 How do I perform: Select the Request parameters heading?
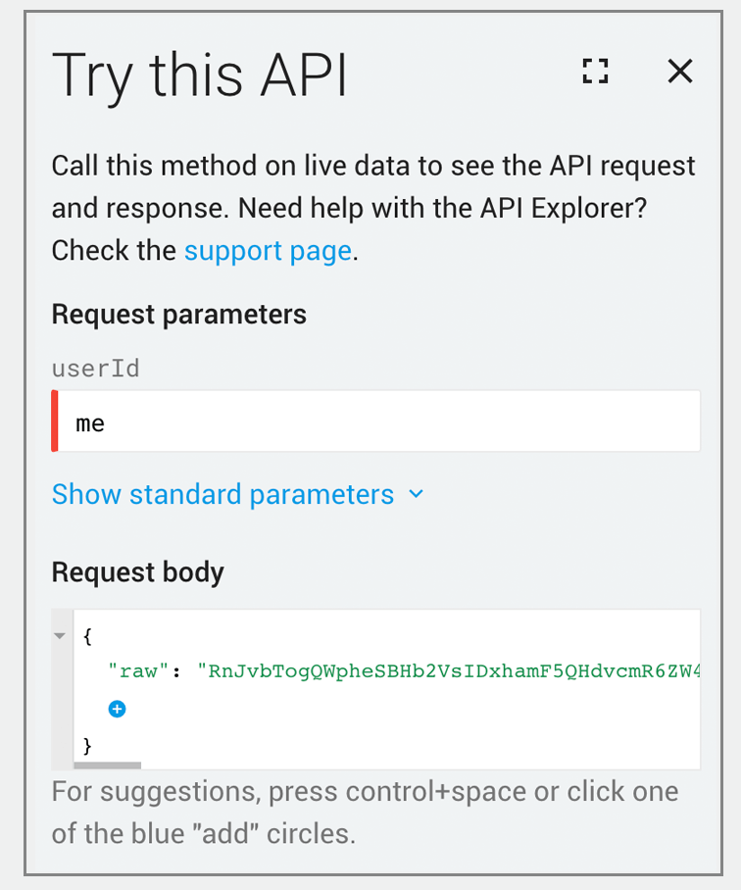coord(178,315)
